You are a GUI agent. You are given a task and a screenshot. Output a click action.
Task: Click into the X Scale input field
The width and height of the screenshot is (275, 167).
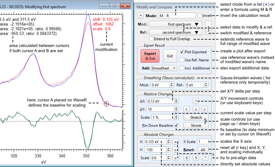coord(202,141)
